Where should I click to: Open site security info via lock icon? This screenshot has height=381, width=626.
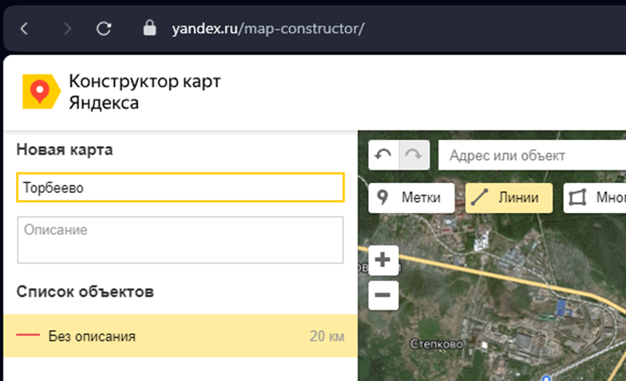150,28
